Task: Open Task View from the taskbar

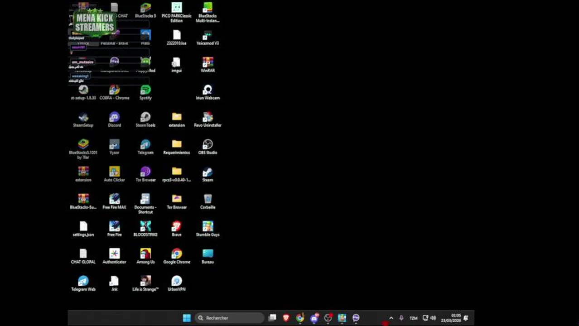Action: click(x=272, y=318)
